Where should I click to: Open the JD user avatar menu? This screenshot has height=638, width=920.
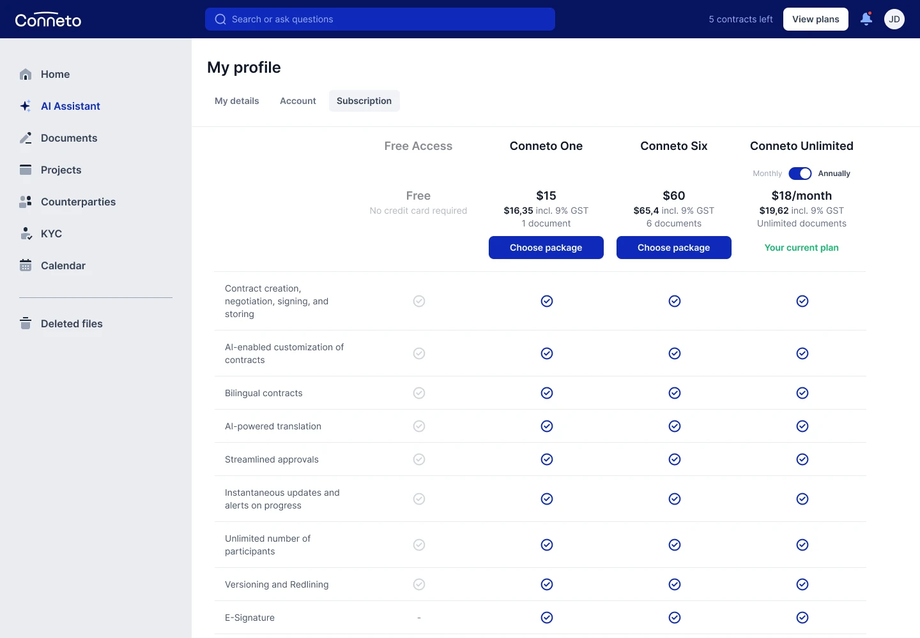pyautogui.click(x=894, y=19)
